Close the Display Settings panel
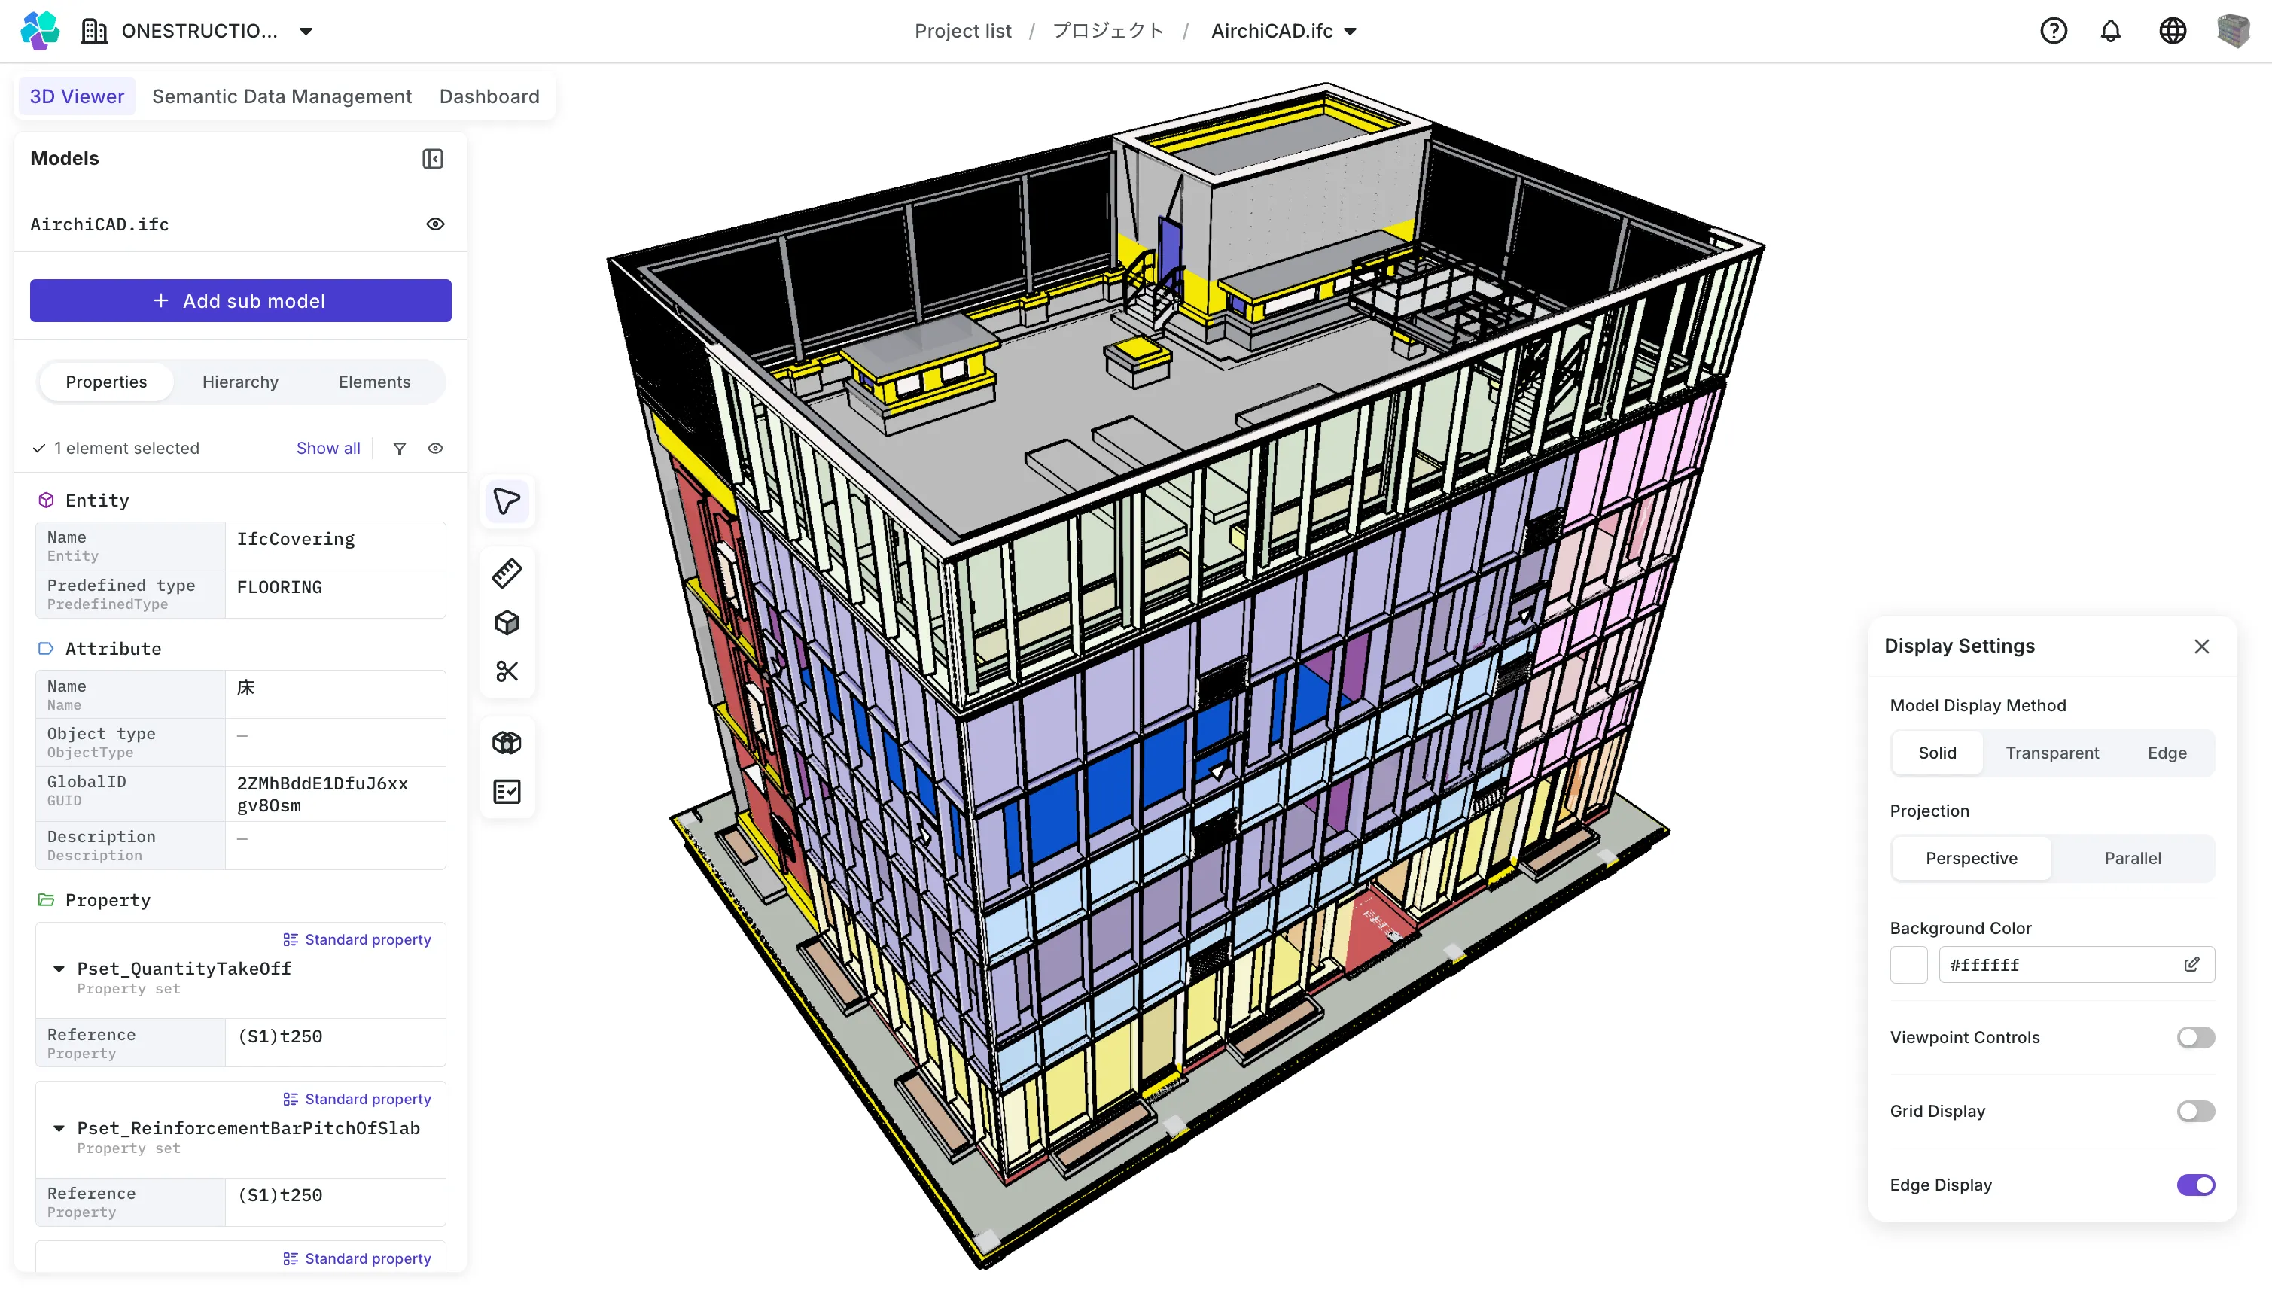Viewport: 2272px width, 1293px height. point(2201,646)
